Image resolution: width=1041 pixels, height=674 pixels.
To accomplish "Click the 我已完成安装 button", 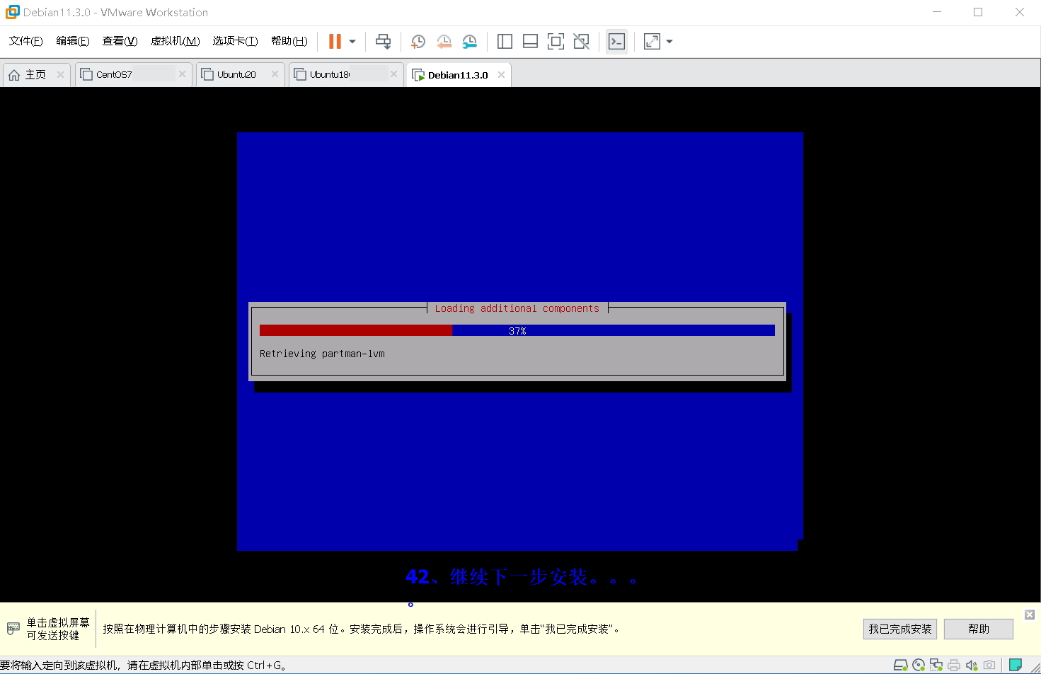I will pos(900,629).
